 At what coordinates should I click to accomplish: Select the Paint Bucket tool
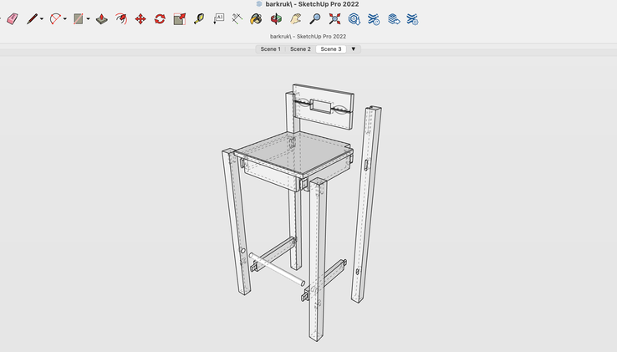[x=257, y=18]
